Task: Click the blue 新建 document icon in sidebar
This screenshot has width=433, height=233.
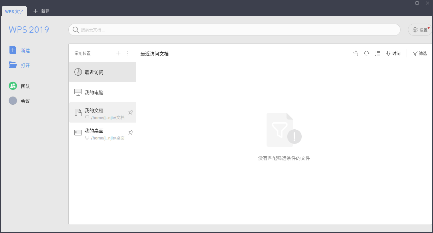Action: click(13, 50)
